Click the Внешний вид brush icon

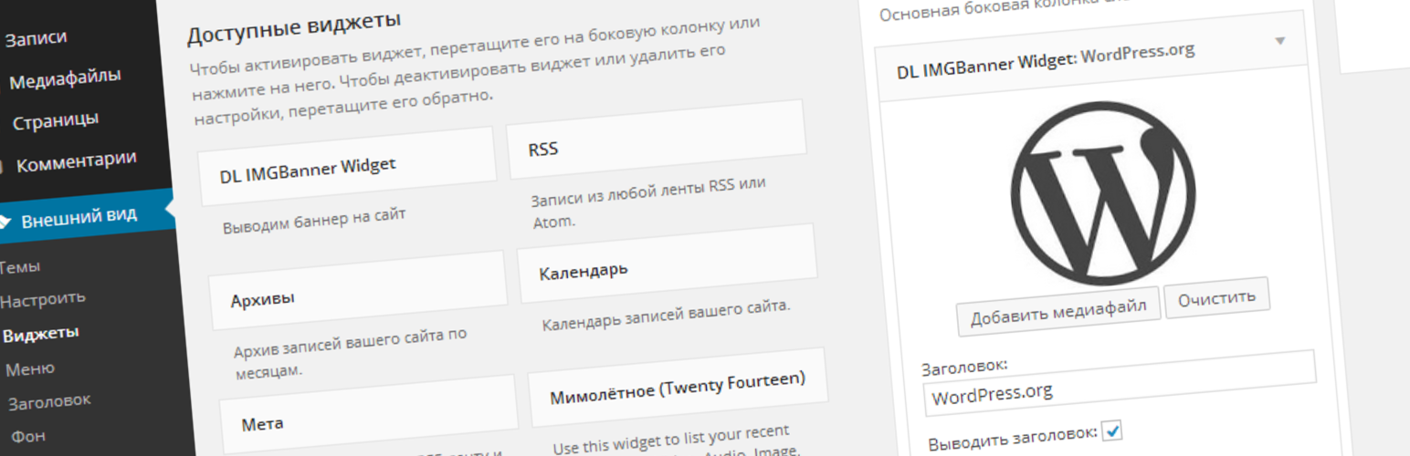pyautogui.click(x=4, y=221)
